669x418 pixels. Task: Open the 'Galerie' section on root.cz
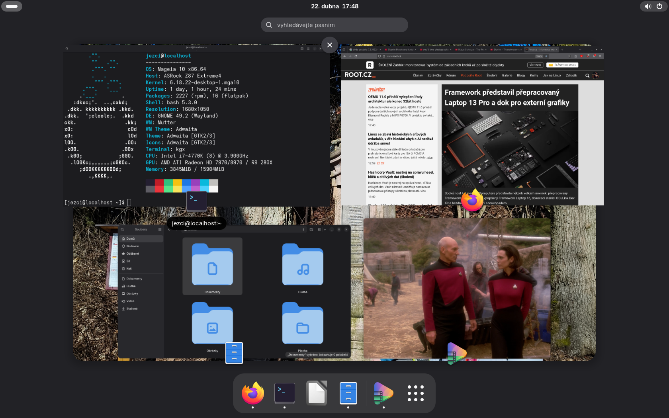507,75
